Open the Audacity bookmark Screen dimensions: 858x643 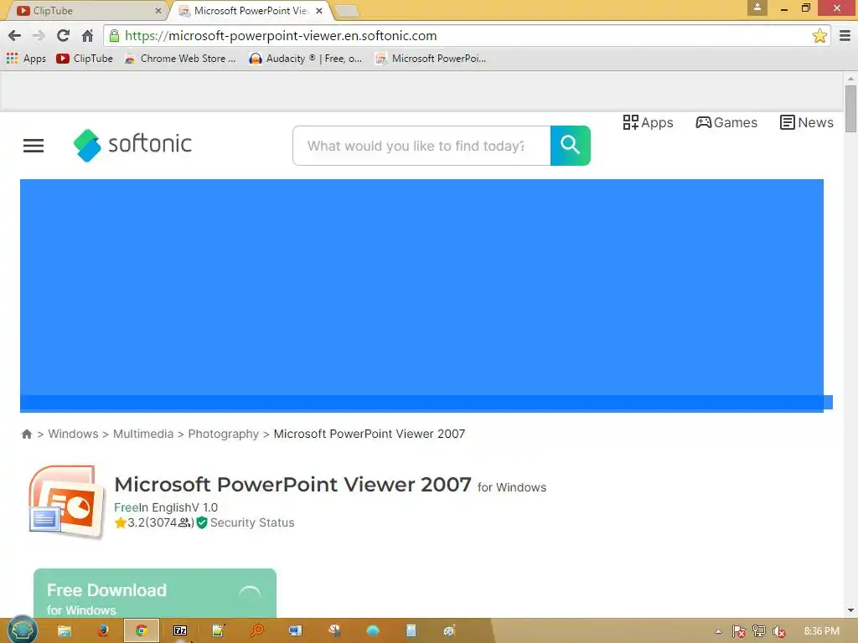[305, 59]
